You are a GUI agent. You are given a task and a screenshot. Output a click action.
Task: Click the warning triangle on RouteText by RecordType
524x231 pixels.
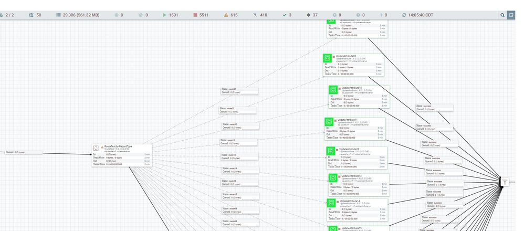pyautogui.click(x=102, y=147)
